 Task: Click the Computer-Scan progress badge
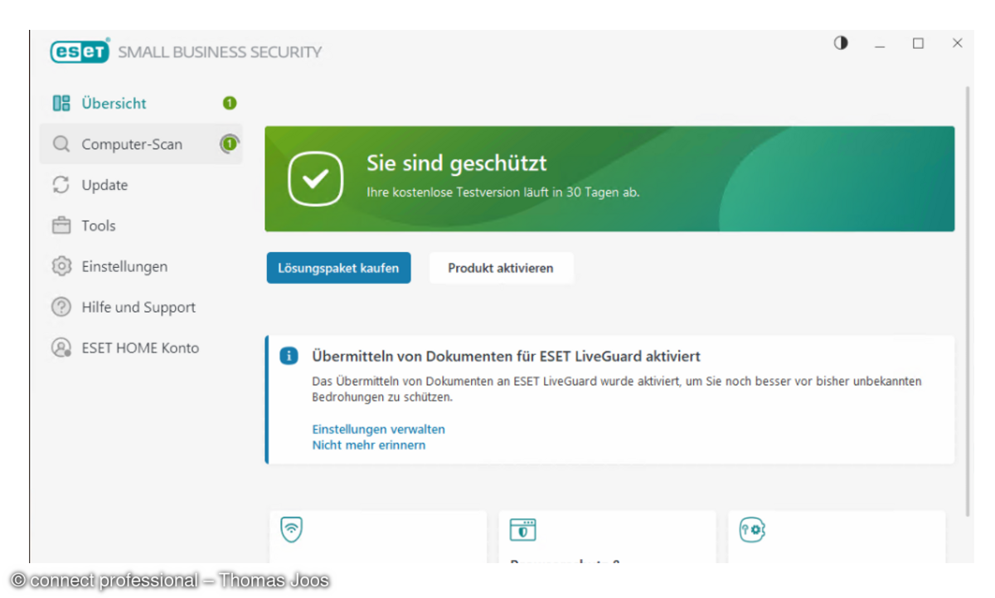coord(230,144)
